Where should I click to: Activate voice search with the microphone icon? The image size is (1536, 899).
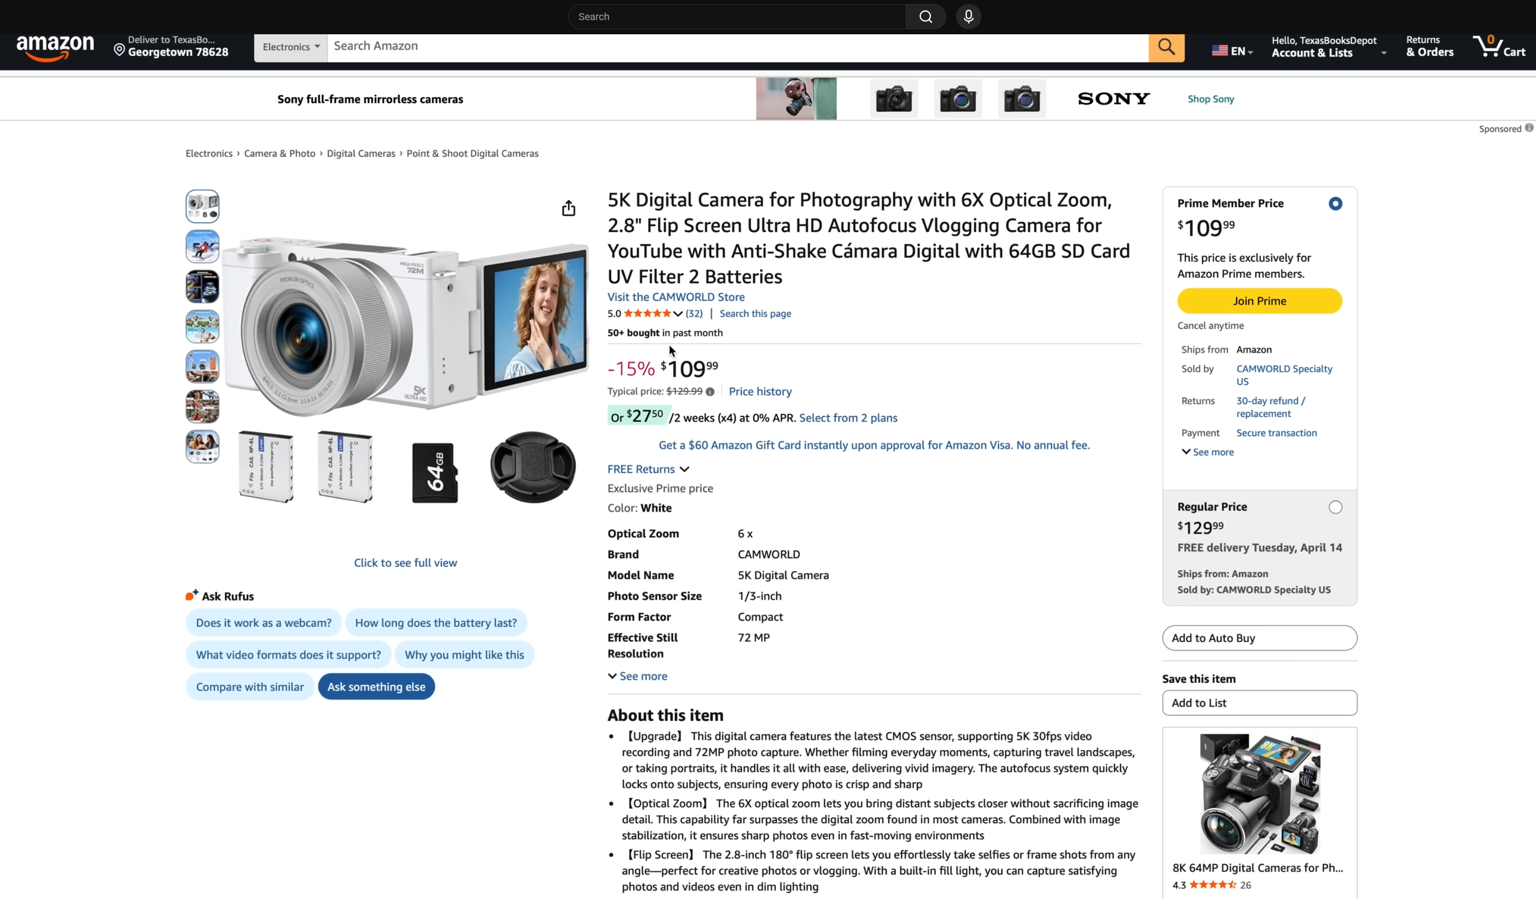pyautogui.click(x=968, y=17)
